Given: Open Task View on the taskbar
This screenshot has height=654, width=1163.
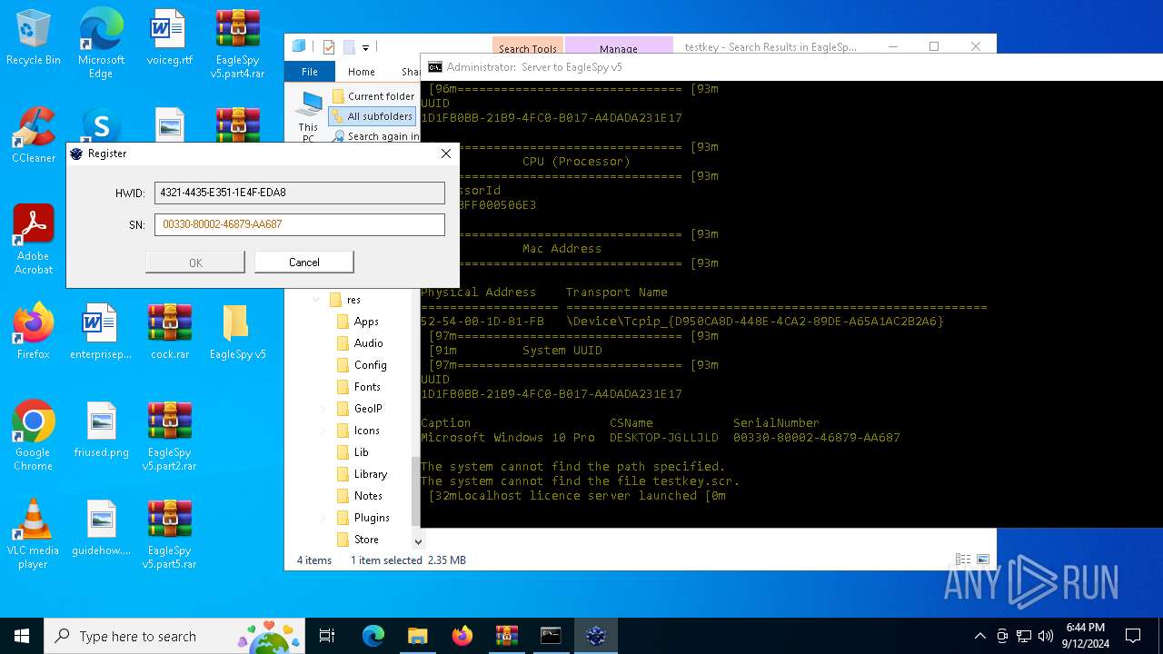Looking at the screenshot, I should coord(327,636).
